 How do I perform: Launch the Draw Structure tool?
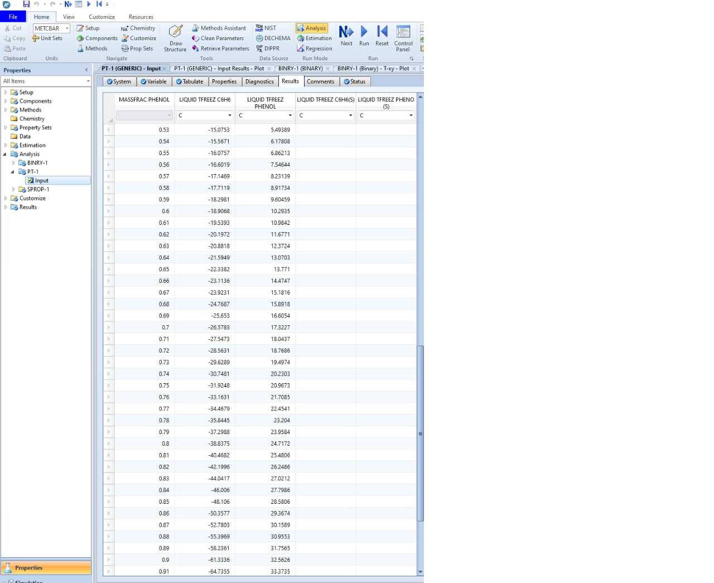[x=175, y=38]
